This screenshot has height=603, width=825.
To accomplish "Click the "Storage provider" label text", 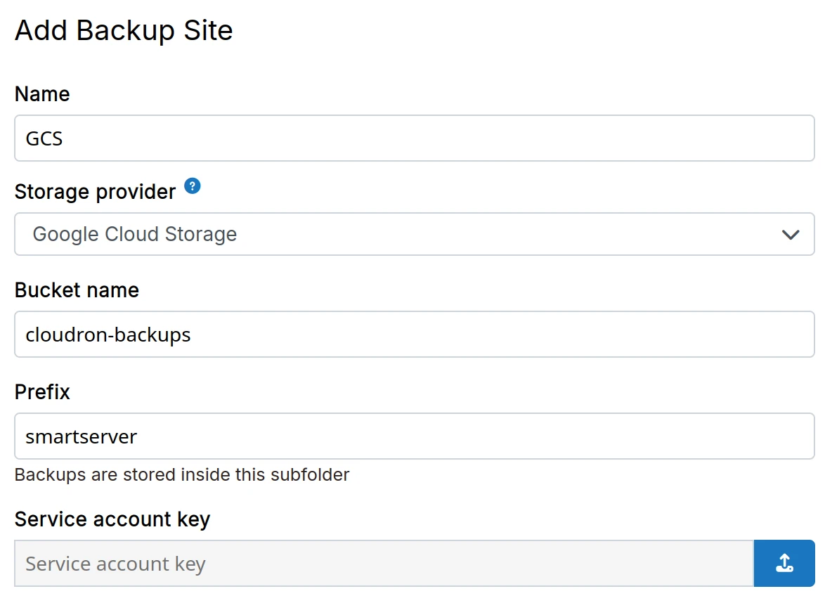I will point(95,192).
